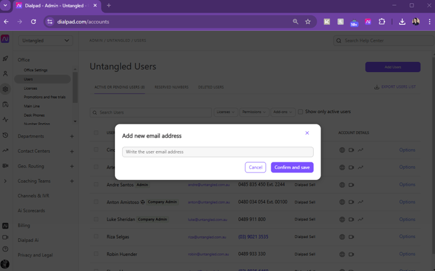Open Licenses in the Office menu
This screenshot has width=435, height=271.
(30, 88)
